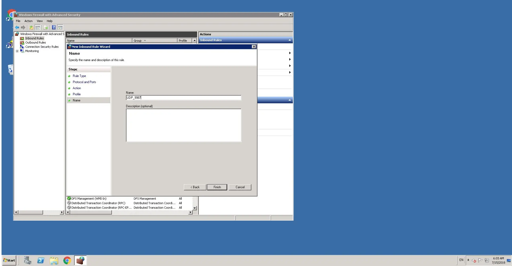
Task: Sort rules by the Group column header
Action: [x=155, y=41]
